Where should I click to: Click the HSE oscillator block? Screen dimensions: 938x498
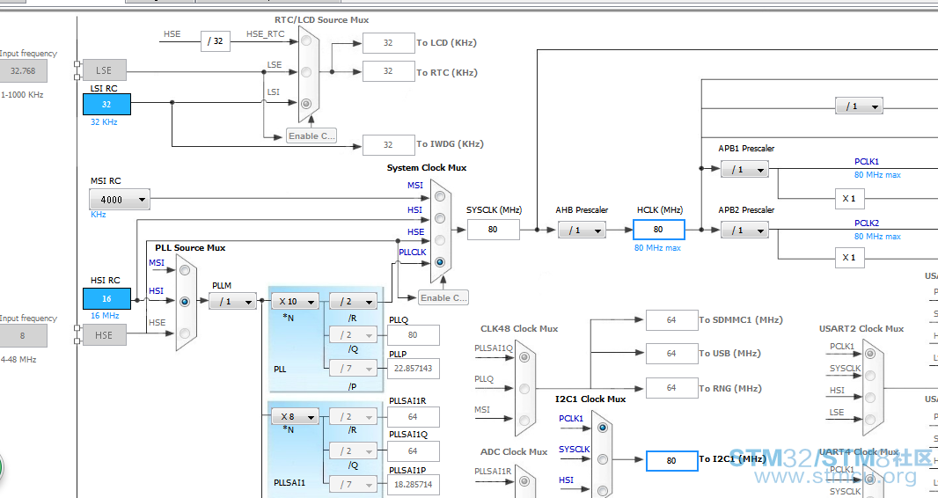click(104, 335)
